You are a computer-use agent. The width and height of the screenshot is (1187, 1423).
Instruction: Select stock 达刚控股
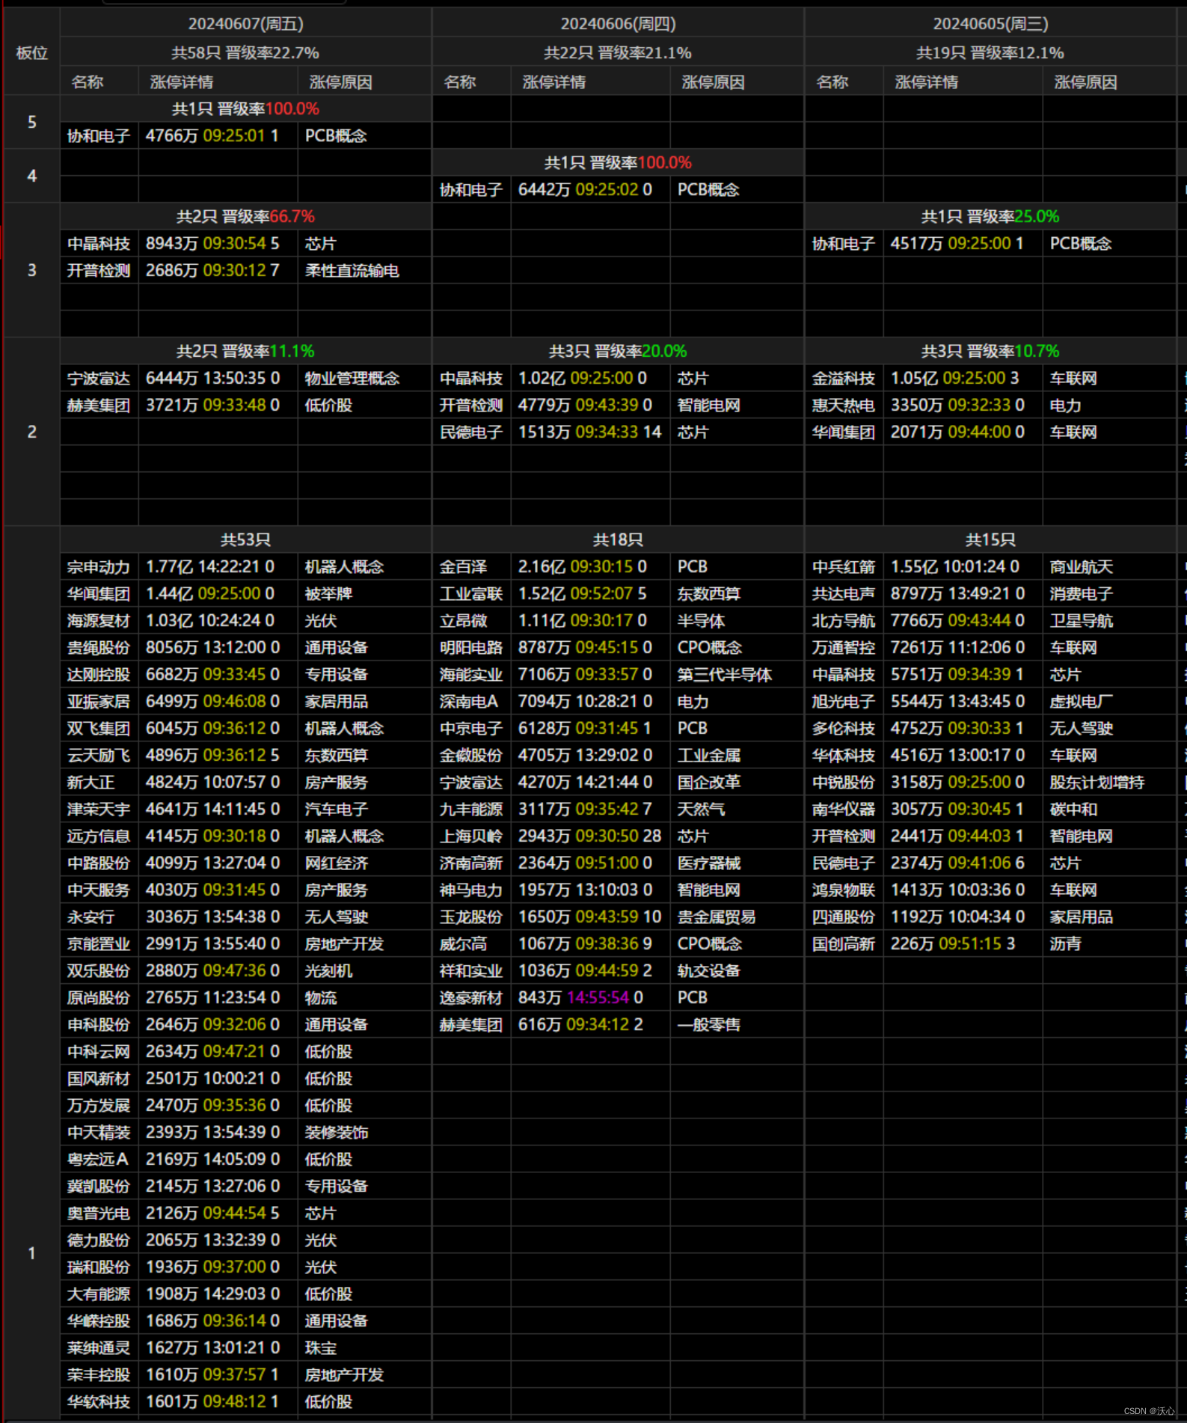coord(99,675)
